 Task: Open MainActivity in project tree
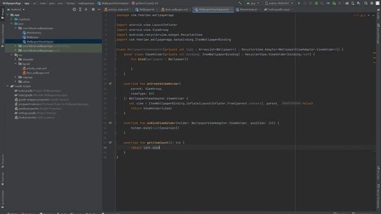[x=34, y=33]
